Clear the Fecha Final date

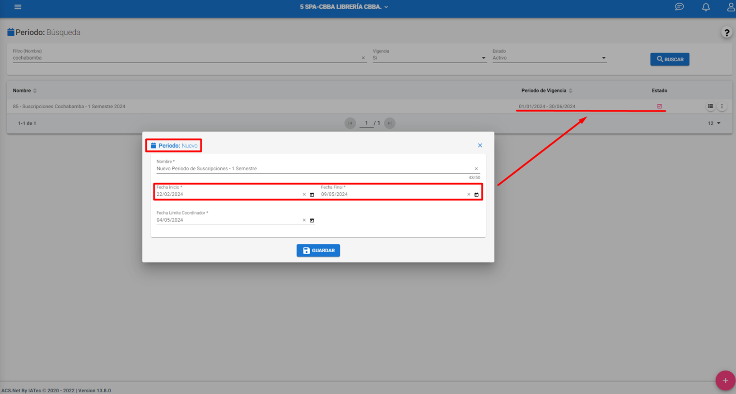pyautogui.click(x=468, y=195)
